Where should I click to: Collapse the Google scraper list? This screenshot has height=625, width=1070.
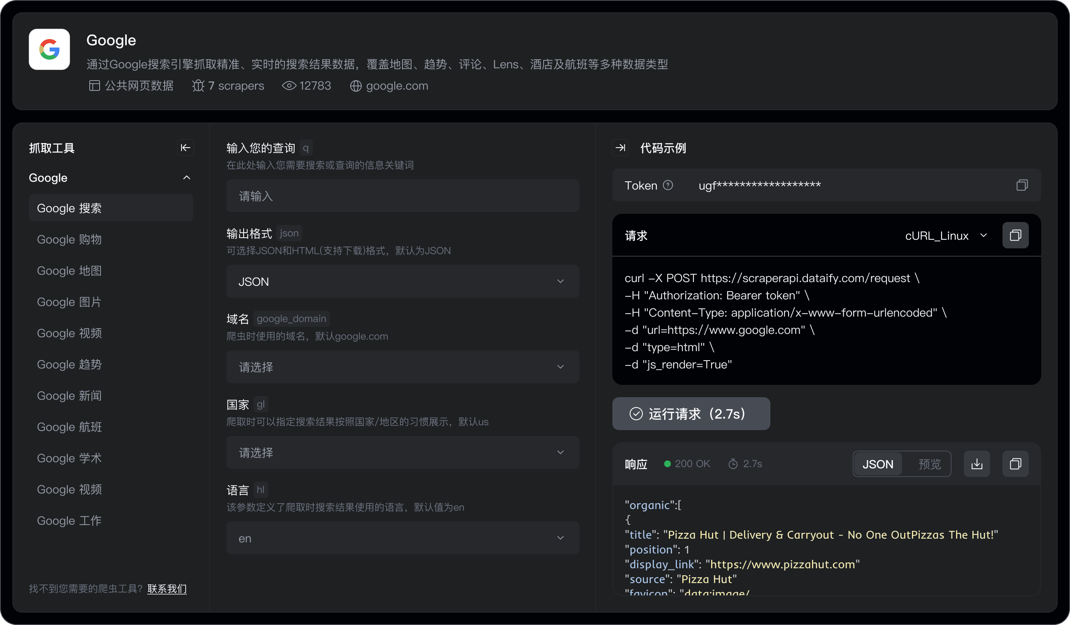(187, 177)
